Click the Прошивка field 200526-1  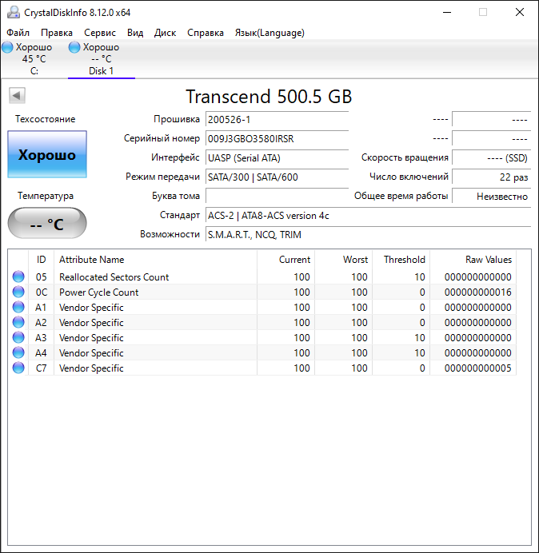277,120
